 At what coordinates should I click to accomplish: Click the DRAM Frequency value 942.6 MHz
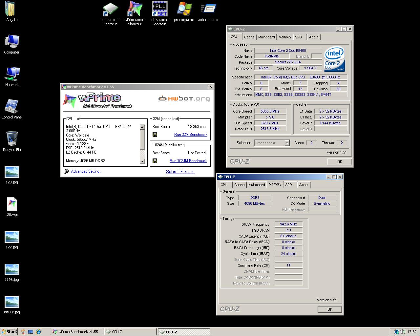click(288, 224)
